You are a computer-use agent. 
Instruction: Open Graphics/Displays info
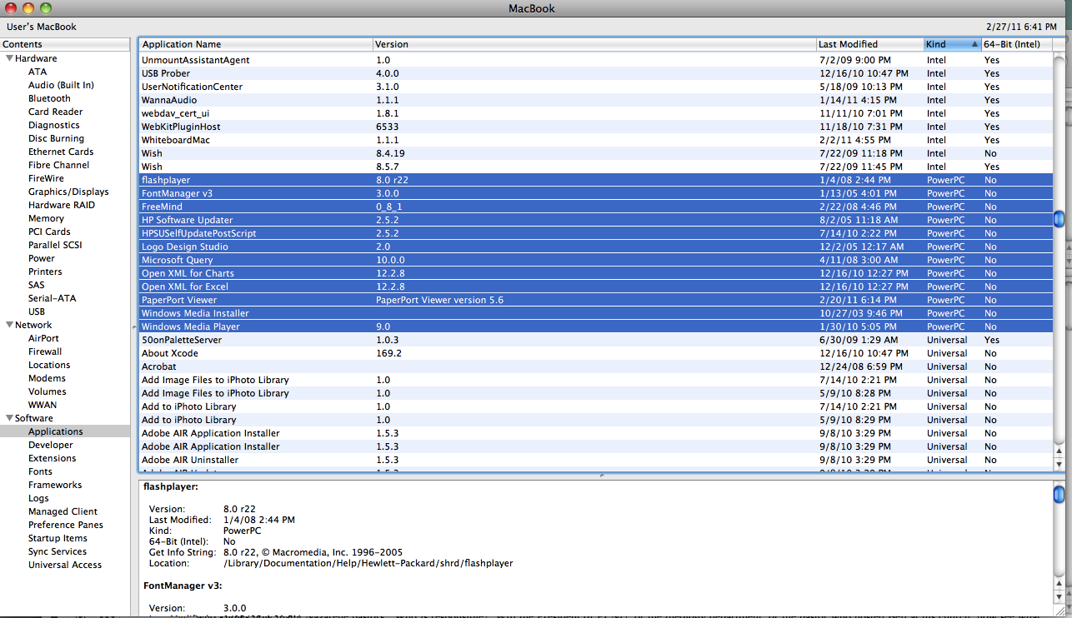[x=68, y=192]
